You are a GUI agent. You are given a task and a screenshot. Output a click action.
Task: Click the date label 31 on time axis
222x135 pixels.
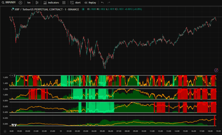(x=61, y=131)
